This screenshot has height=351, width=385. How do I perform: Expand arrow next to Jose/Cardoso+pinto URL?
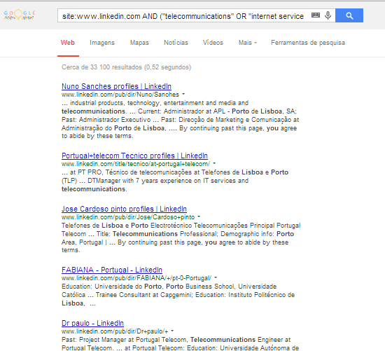[199, 216]
